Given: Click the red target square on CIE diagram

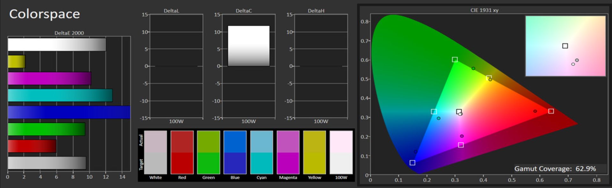Looking at the screenshot, I should coord(551,111).
